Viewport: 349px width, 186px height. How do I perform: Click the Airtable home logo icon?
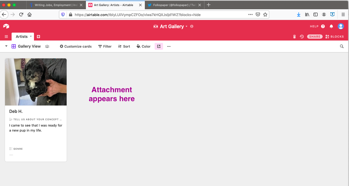(6, 26)
